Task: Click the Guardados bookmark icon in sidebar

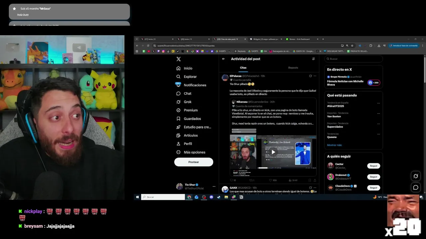Action: (x=178, y=119)
